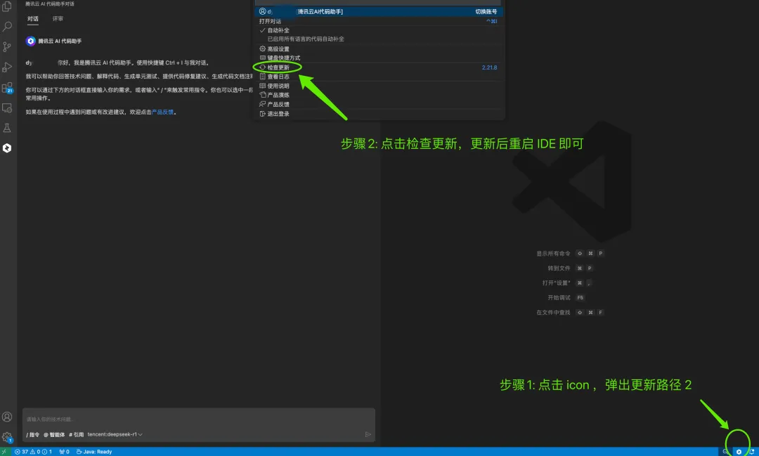Click the ports forwarded 0 status item
The width and height of the screenshot is (759, 456).
64,452
